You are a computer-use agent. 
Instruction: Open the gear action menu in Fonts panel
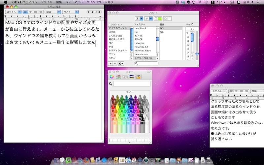pyautogui.click(x=121, y=63)
